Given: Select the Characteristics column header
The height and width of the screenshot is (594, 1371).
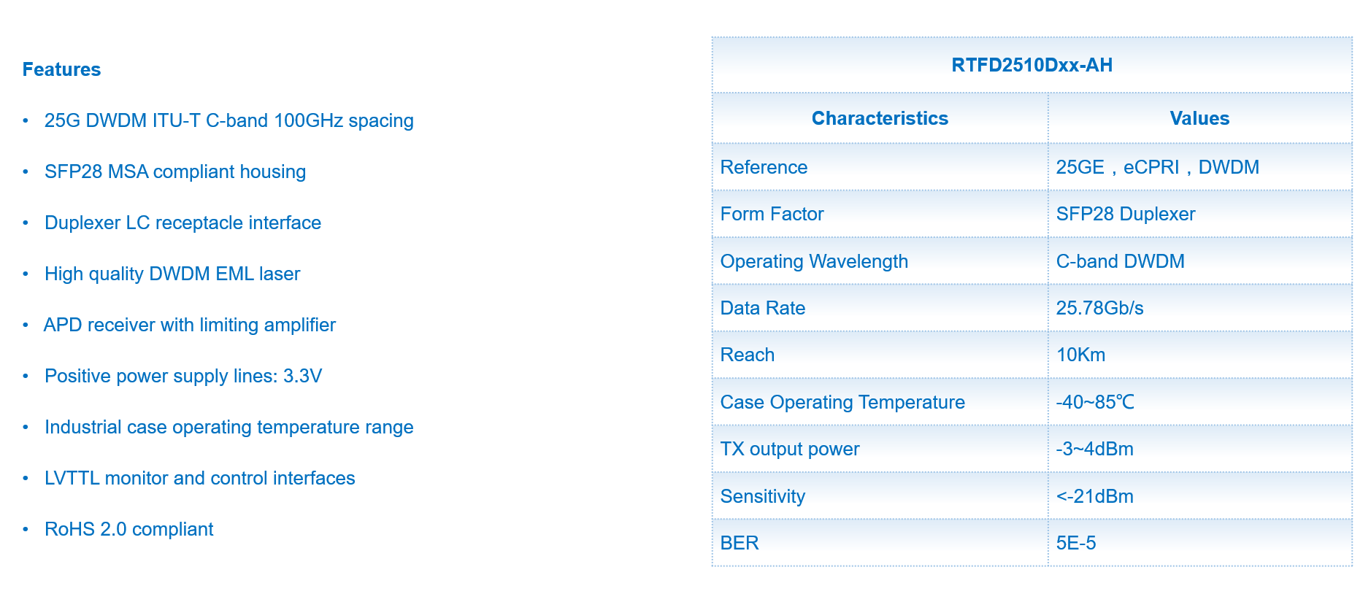Looking at the screenshot, I should [x=880, y=118].
